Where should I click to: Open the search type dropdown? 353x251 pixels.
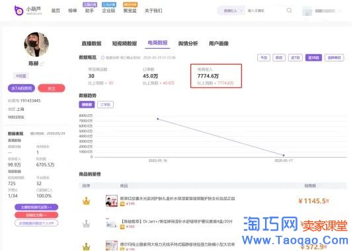coord(231,11)
